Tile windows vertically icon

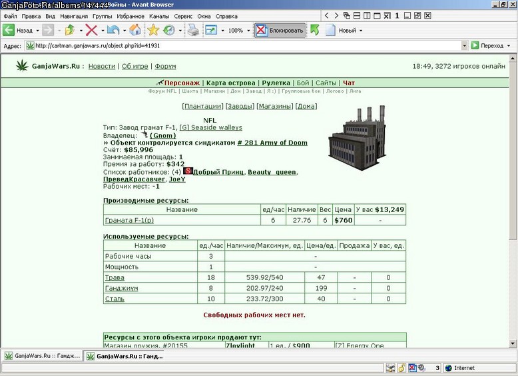coord(367,15)
